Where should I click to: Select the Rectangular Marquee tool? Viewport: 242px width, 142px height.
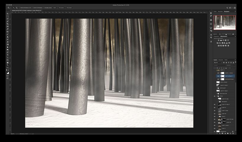(8, 16)
